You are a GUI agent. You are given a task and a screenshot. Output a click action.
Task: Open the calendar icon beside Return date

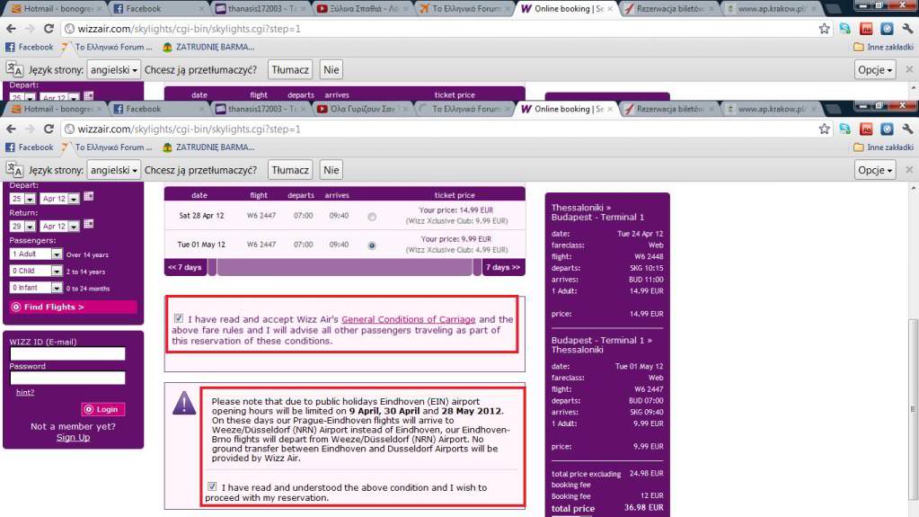tap(89, 224)
